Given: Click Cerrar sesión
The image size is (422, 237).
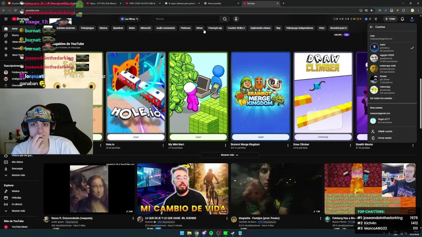Looking at the screenshot, I should tap(392, 138).
